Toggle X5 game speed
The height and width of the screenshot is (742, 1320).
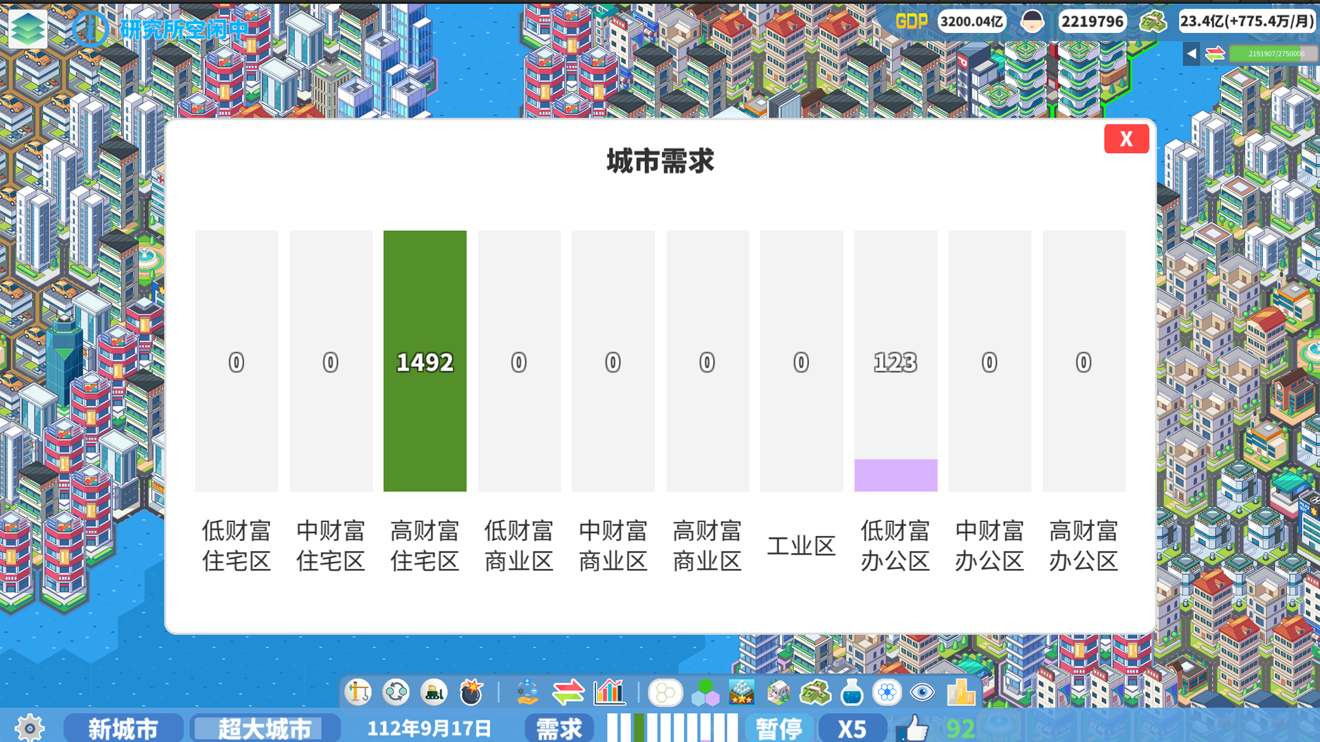click(x=852, y=730)
